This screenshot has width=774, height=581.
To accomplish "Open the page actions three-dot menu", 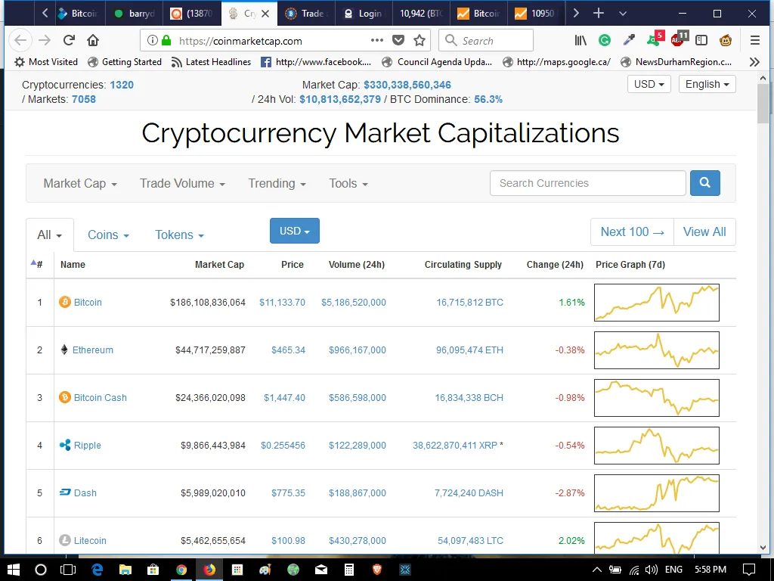I will [377, 40].
